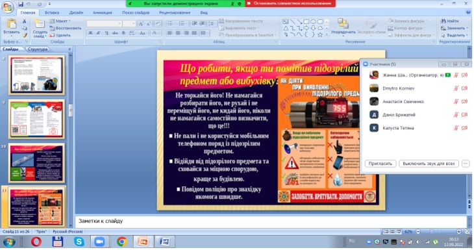Expand the Макет layout dropdown
Screen dimensions: 474x250
coord(60,21)
